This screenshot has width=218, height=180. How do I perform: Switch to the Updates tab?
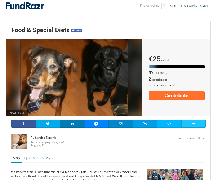(x=31, y=158)
